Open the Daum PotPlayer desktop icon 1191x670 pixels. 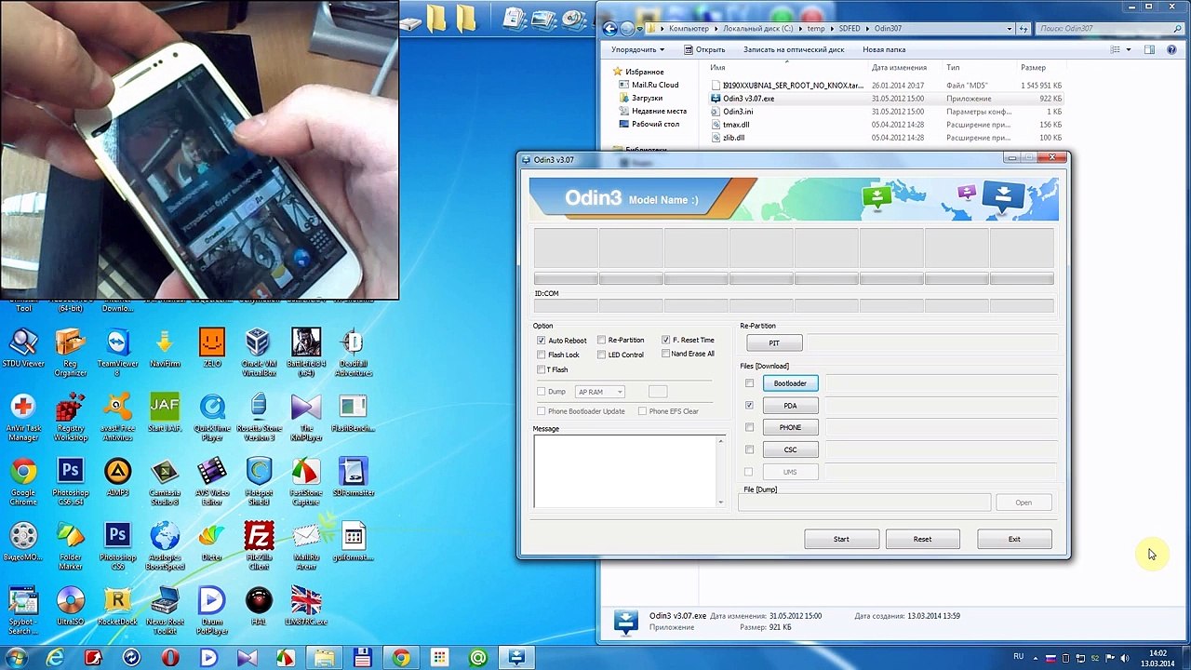(212, 610)
